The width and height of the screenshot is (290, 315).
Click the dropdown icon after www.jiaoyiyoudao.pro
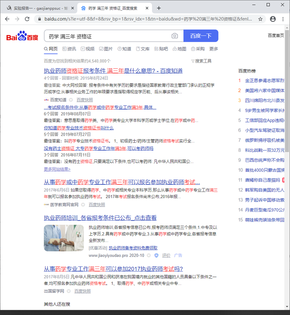coord(149,255)
